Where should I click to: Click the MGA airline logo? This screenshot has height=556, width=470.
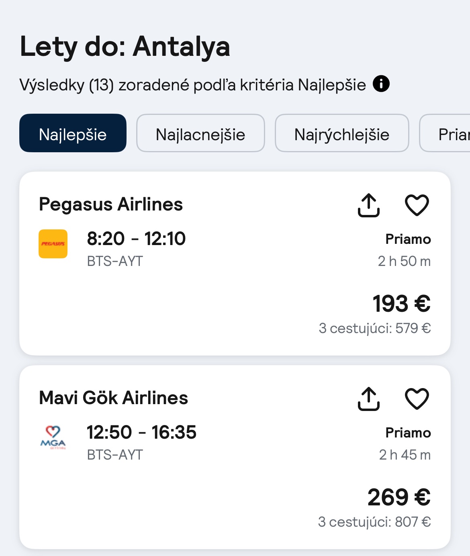click(x=53, y=437)
